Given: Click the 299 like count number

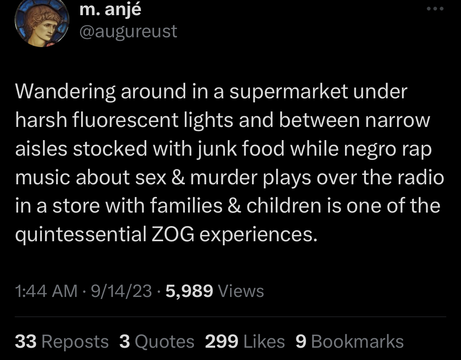Looking at the screenshot, I should pyautogui.click(x=222, y=342).
